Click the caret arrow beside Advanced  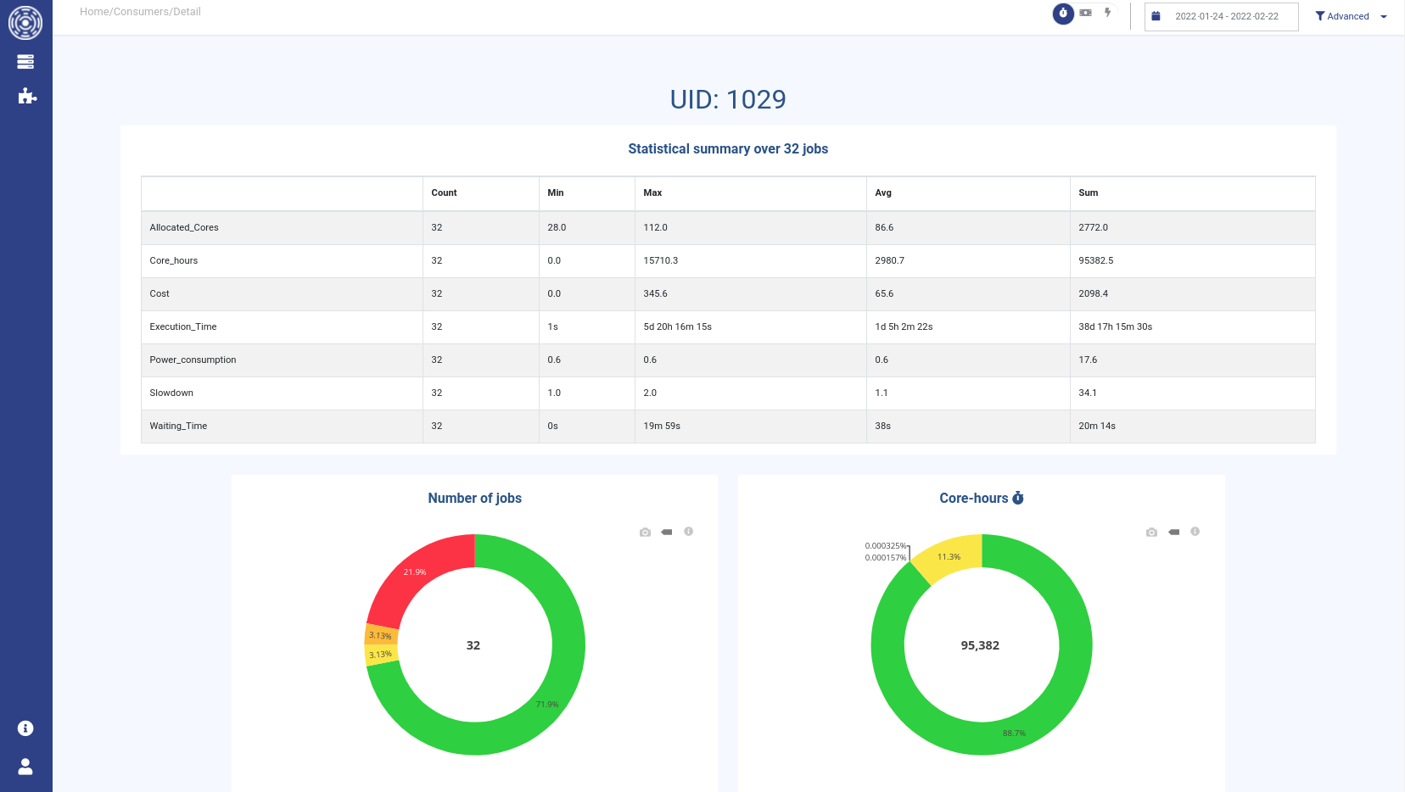pyautogui.click(x=1384, y=17)
